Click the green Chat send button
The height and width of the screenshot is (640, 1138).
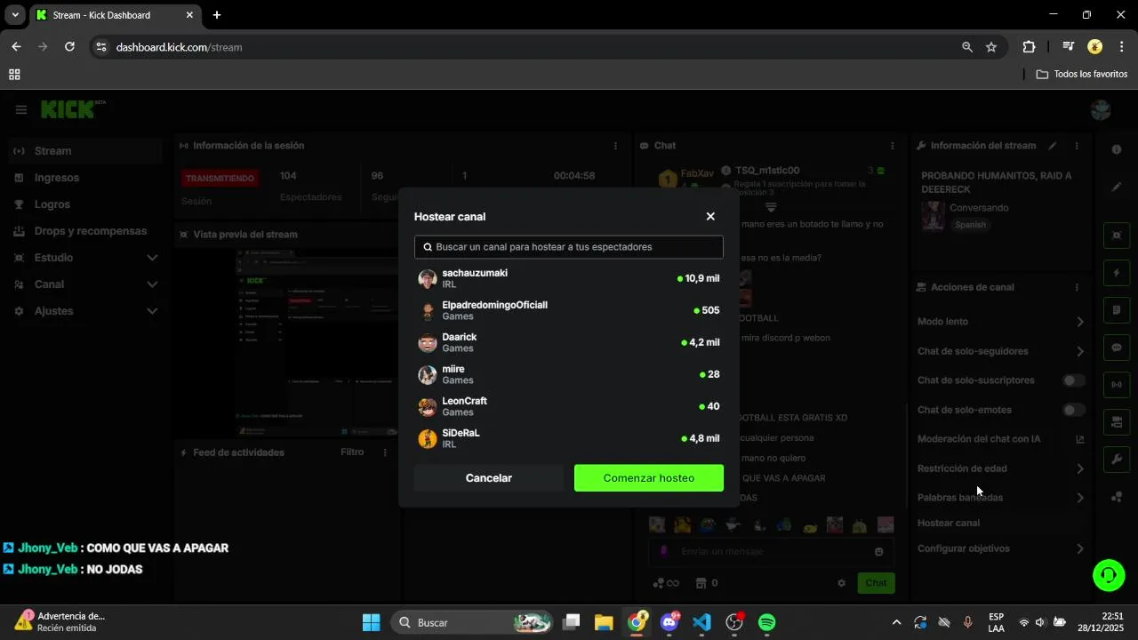pyautogui.click(x=876, y=583)
